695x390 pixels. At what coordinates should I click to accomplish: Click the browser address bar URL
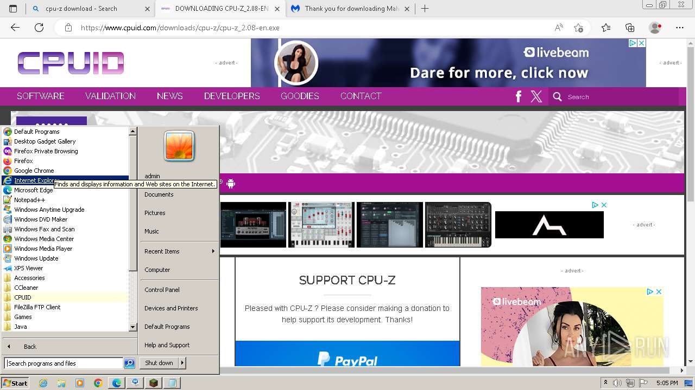pos(180,28)
